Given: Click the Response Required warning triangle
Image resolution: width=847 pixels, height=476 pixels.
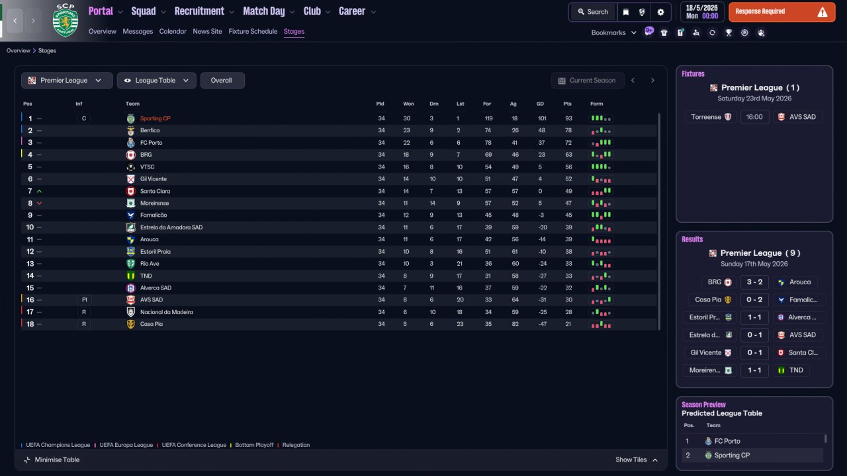Looking at the screenshot, I should pos(823,12).
